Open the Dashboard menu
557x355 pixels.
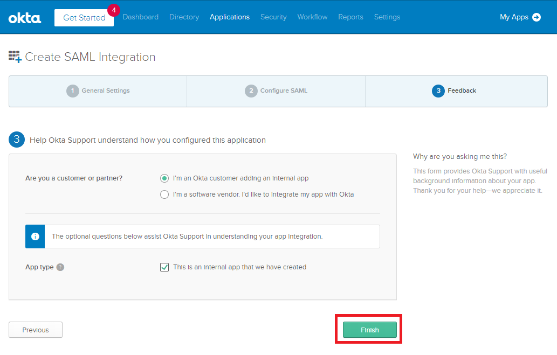tap(141, 17)
